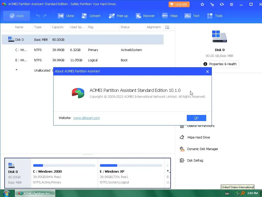This screenshot has height=197, width=262.
Task: Open the Free up menu
Action: tap(118, 16)
